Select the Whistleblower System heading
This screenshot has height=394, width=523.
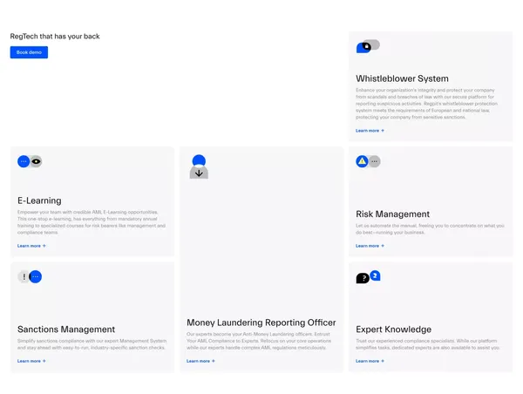tap(402, 78)
